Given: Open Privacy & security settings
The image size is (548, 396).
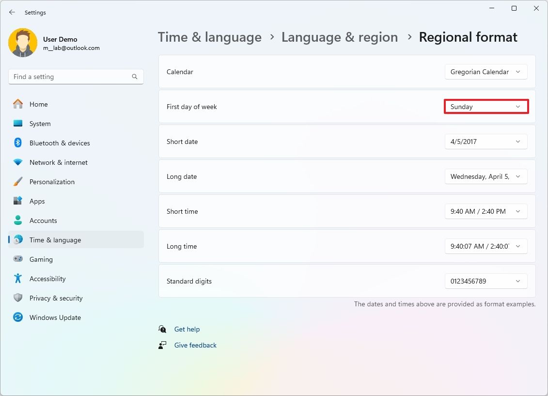Looking at the screenshot, I should click(x=56, y=298).
